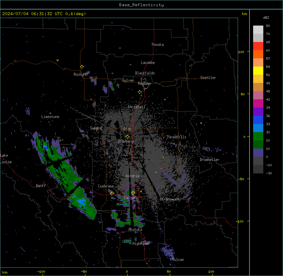Click the ThreeHills label
Screen dimensions: 283x276
[x=176, y=137]
